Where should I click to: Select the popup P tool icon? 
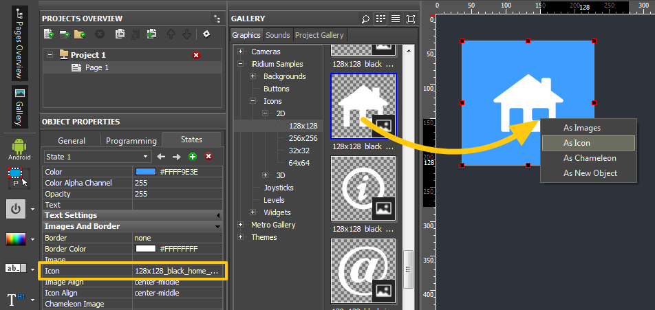pyautogui.click(x=19, y=178)
